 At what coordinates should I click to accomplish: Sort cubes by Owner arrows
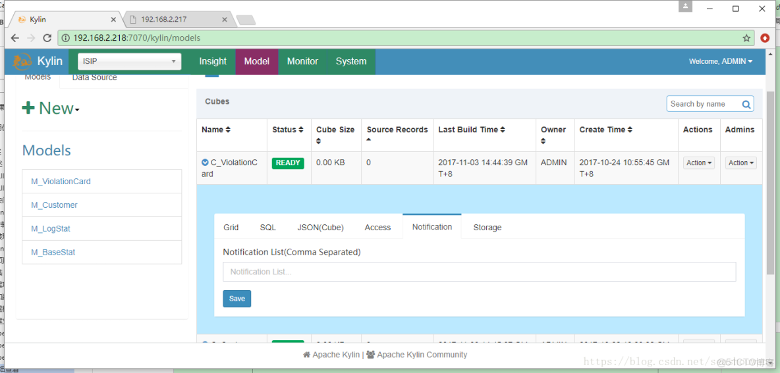click(x=543, y=141)
